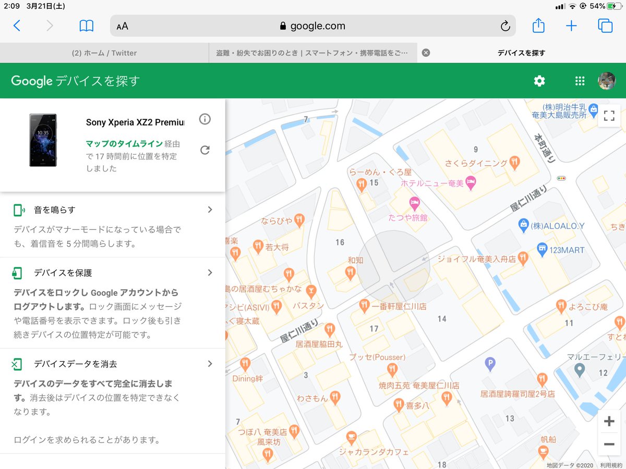Screen dimensions: 626x469
Task: Tap the ならびや restaurant pin
Action: [x=299, y=220]
